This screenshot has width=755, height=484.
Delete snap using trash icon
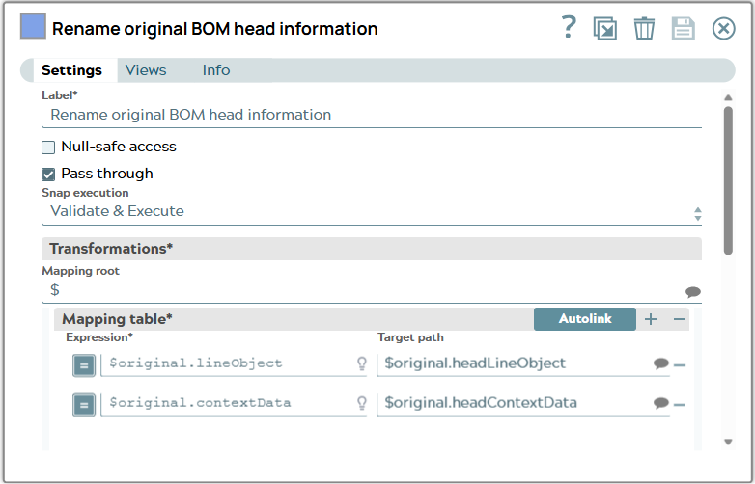coord(644,28)
